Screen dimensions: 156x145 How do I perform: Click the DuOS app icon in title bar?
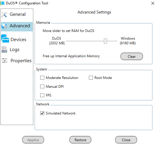(x=2, y=3)
